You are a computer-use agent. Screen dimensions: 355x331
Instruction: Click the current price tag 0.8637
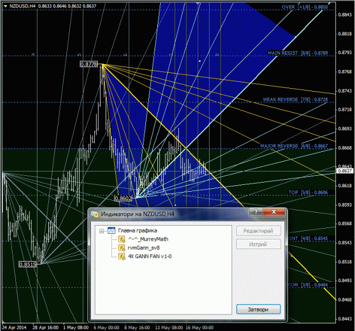pos(345,171)
